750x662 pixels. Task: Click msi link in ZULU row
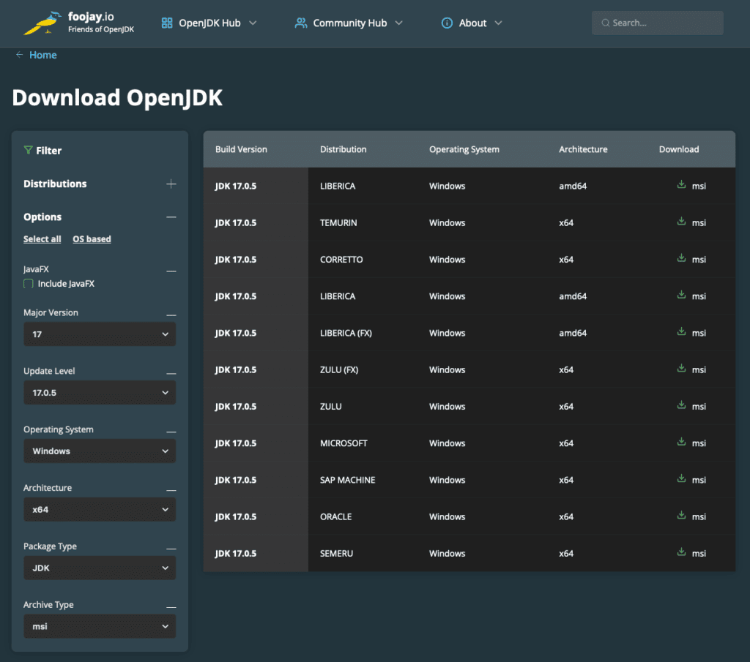pyautogui.click(x=698, y=407)
